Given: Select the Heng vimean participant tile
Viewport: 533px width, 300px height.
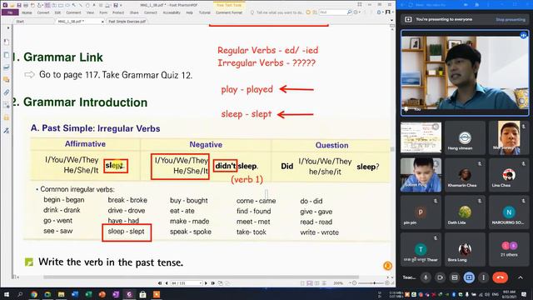Looking at the screenshot, I should [x=465, y=137].
